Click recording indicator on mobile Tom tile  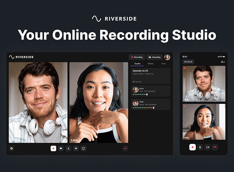[185, 68]
